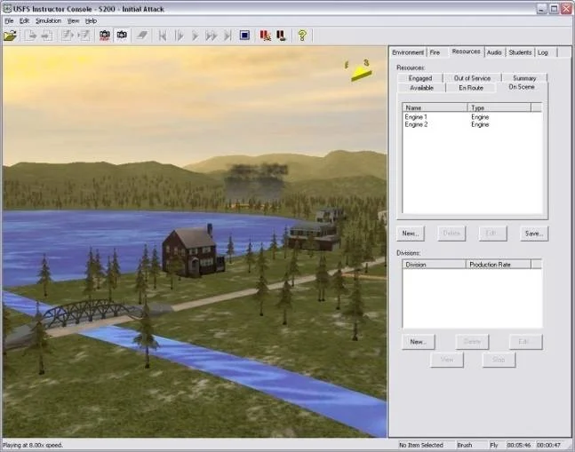Open the Students tab
575x452 pixels.
tap(520, 52)
